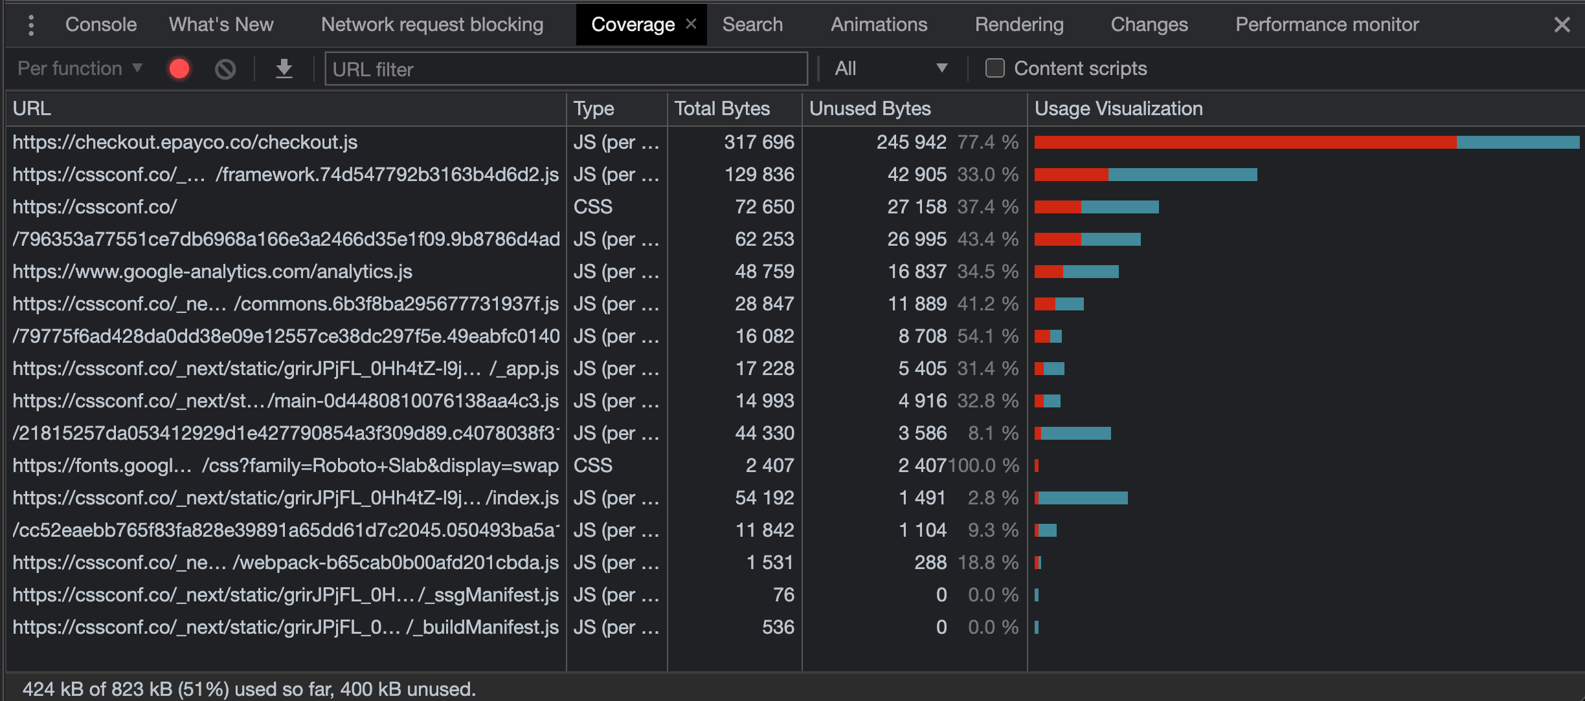1585x701 pixels.
Task: Open the drawer three-dot menu
Action: pos(30,25)
